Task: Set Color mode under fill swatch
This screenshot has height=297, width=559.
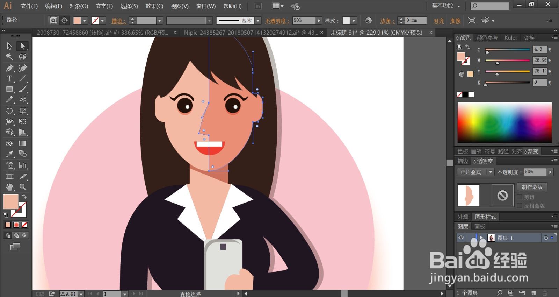Action: (x=8, y=225)
